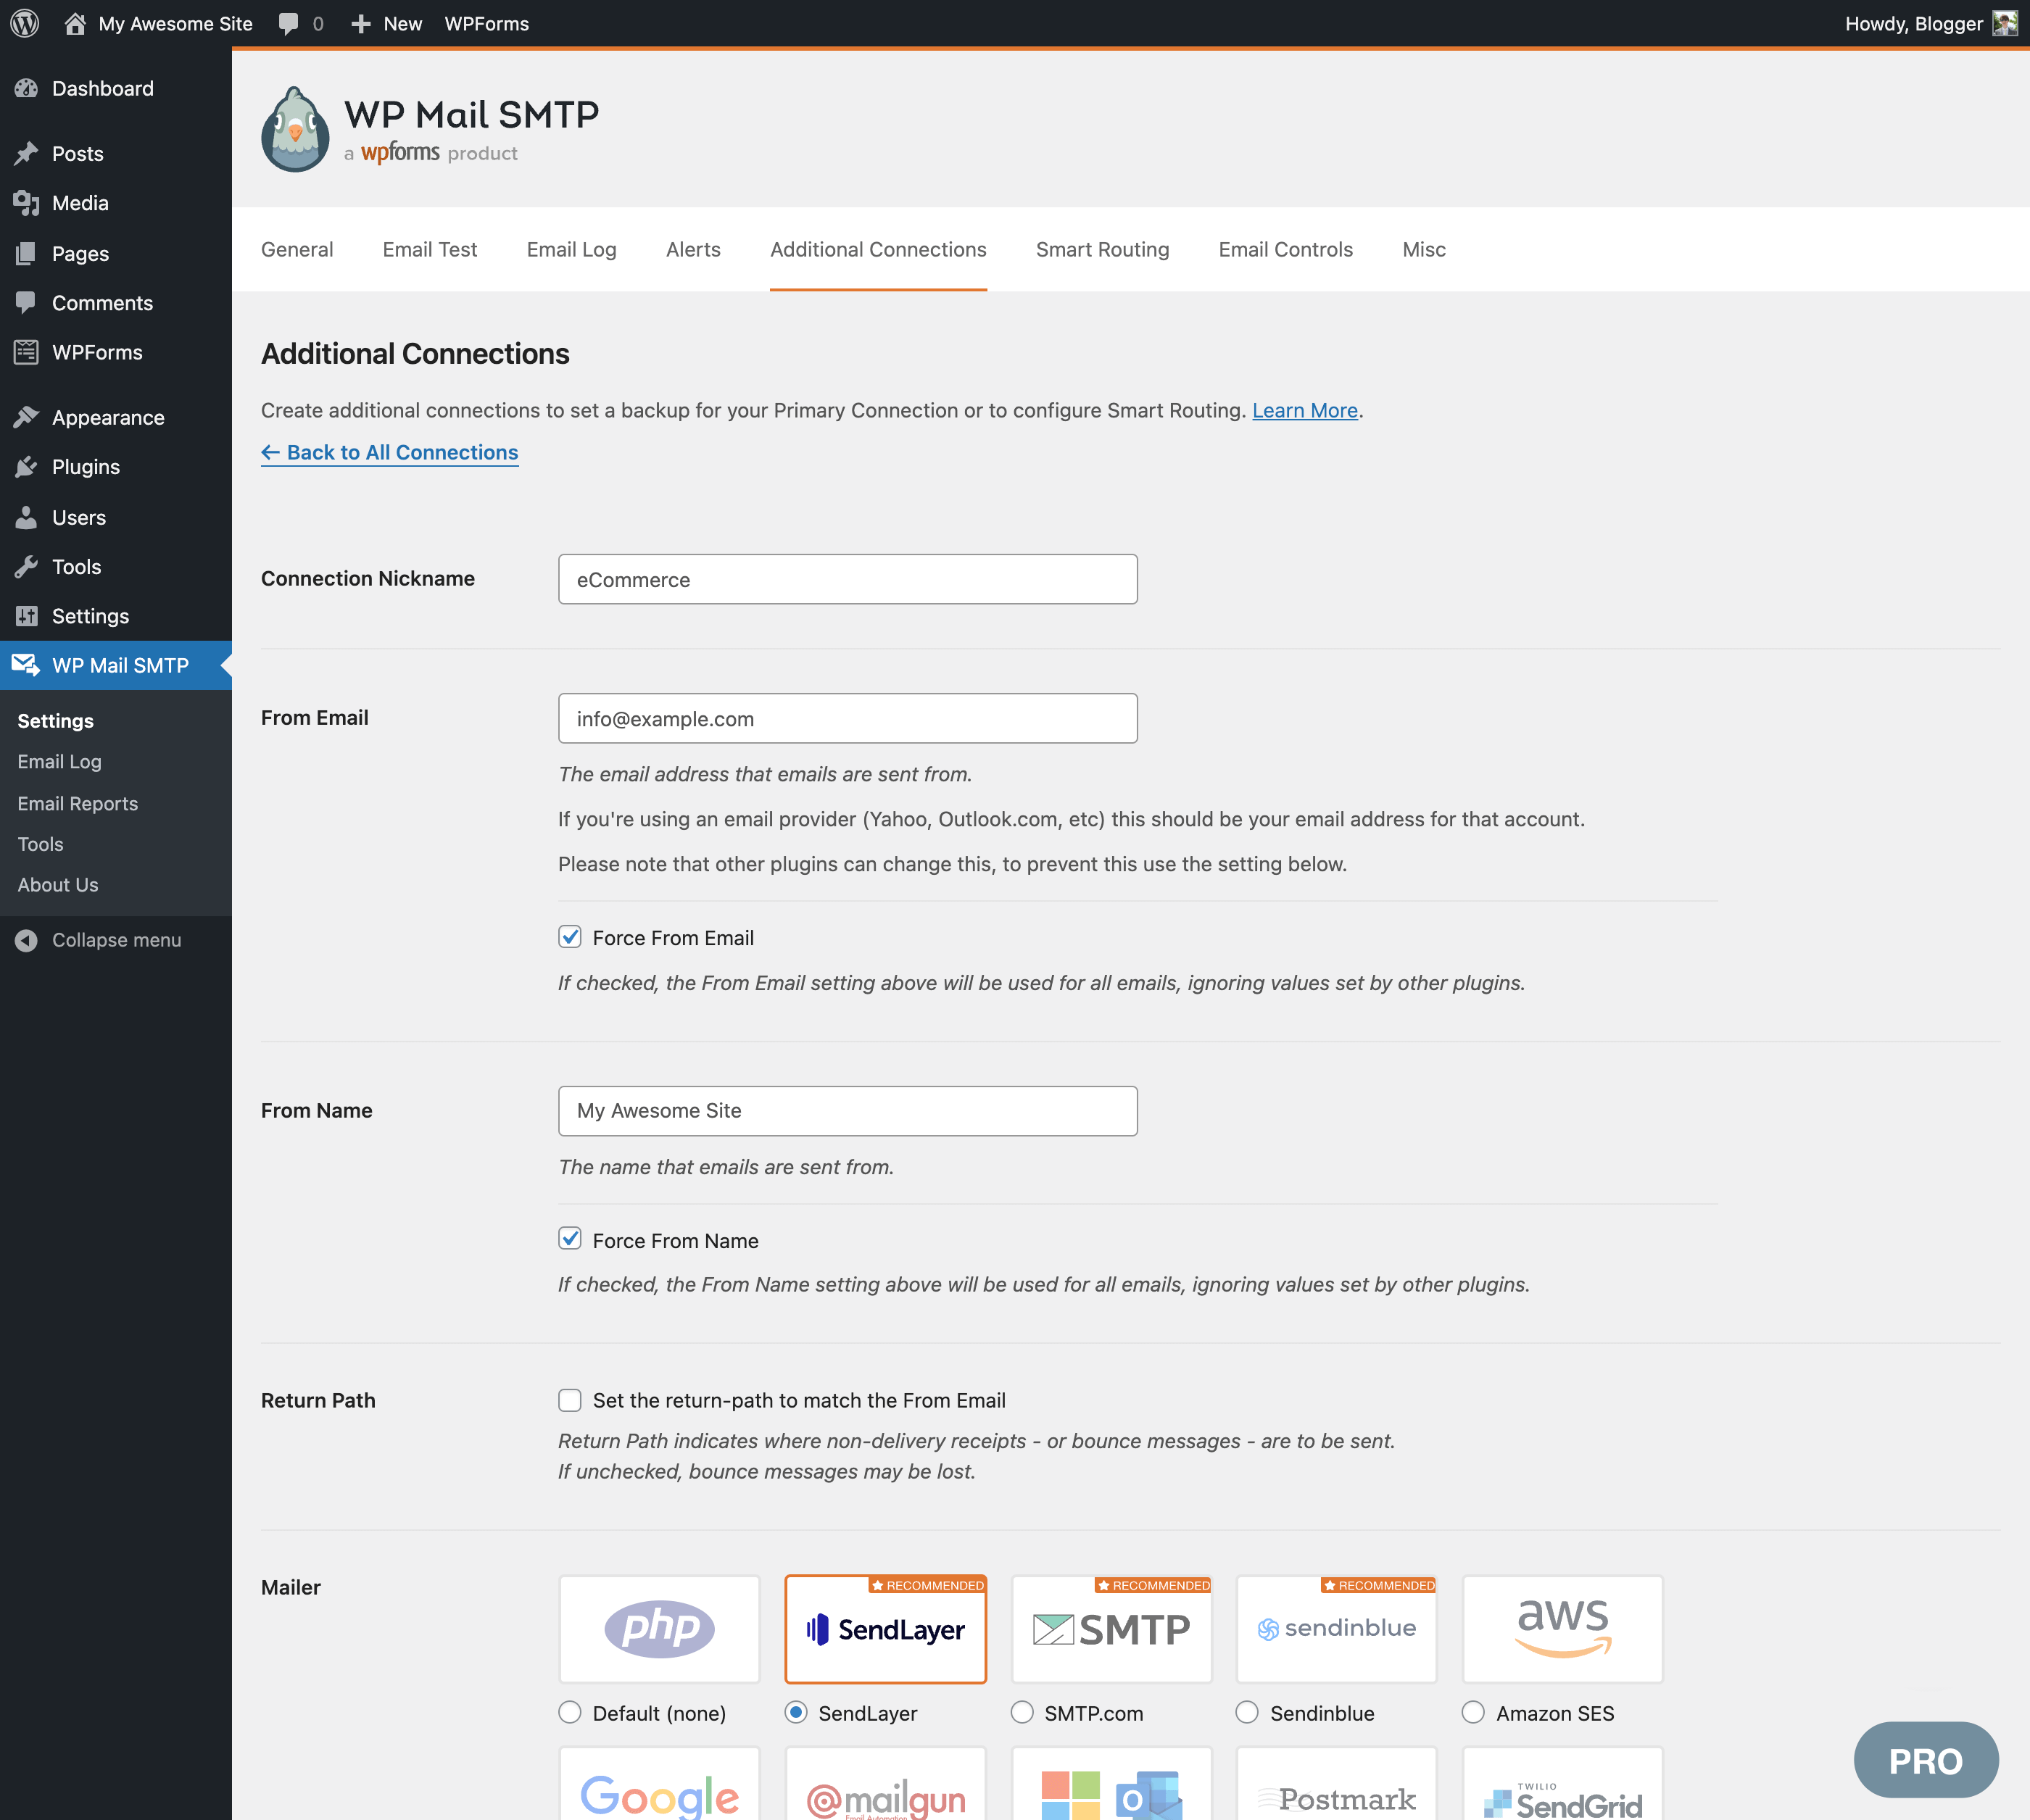
Task: Focus the Connection Nickname field
Action: 847,579
